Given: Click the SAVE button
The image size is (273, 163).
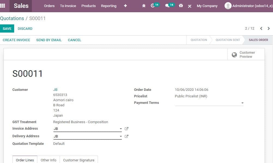Looking at the screenshot, I should click(x=7, y=28).
